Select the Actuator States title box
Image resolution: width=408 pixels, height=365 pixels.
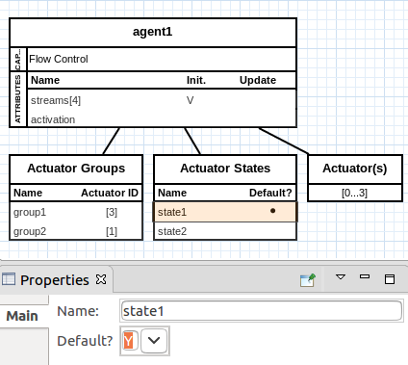click(x=225, y=169)
